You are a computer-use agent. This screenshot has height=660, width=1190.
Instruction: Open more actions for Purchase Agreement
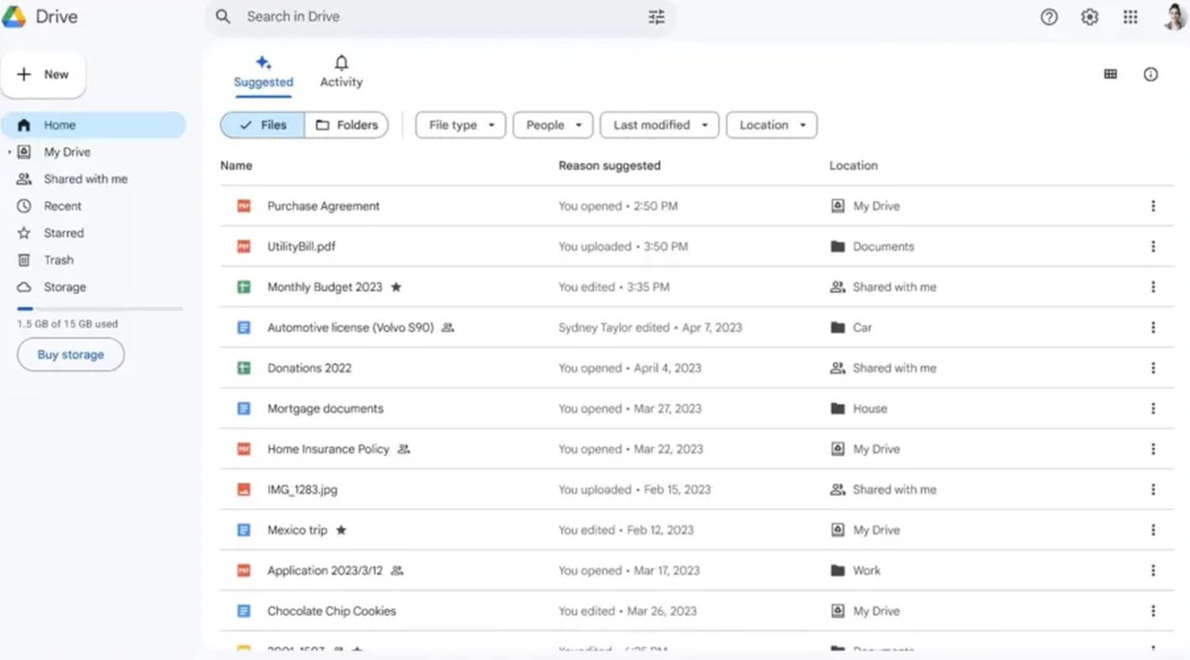click(x=1153, y=206)
